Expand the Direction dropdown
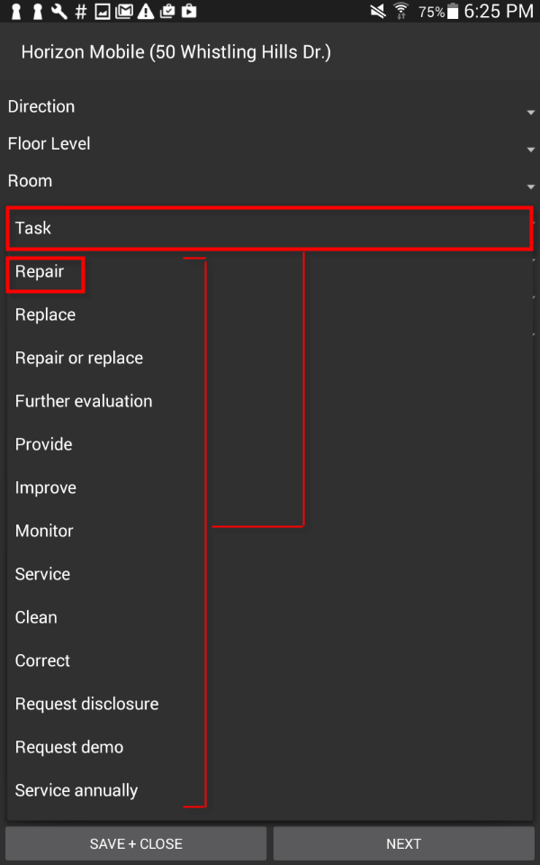540x865 pixels. [x=270, y=107]
